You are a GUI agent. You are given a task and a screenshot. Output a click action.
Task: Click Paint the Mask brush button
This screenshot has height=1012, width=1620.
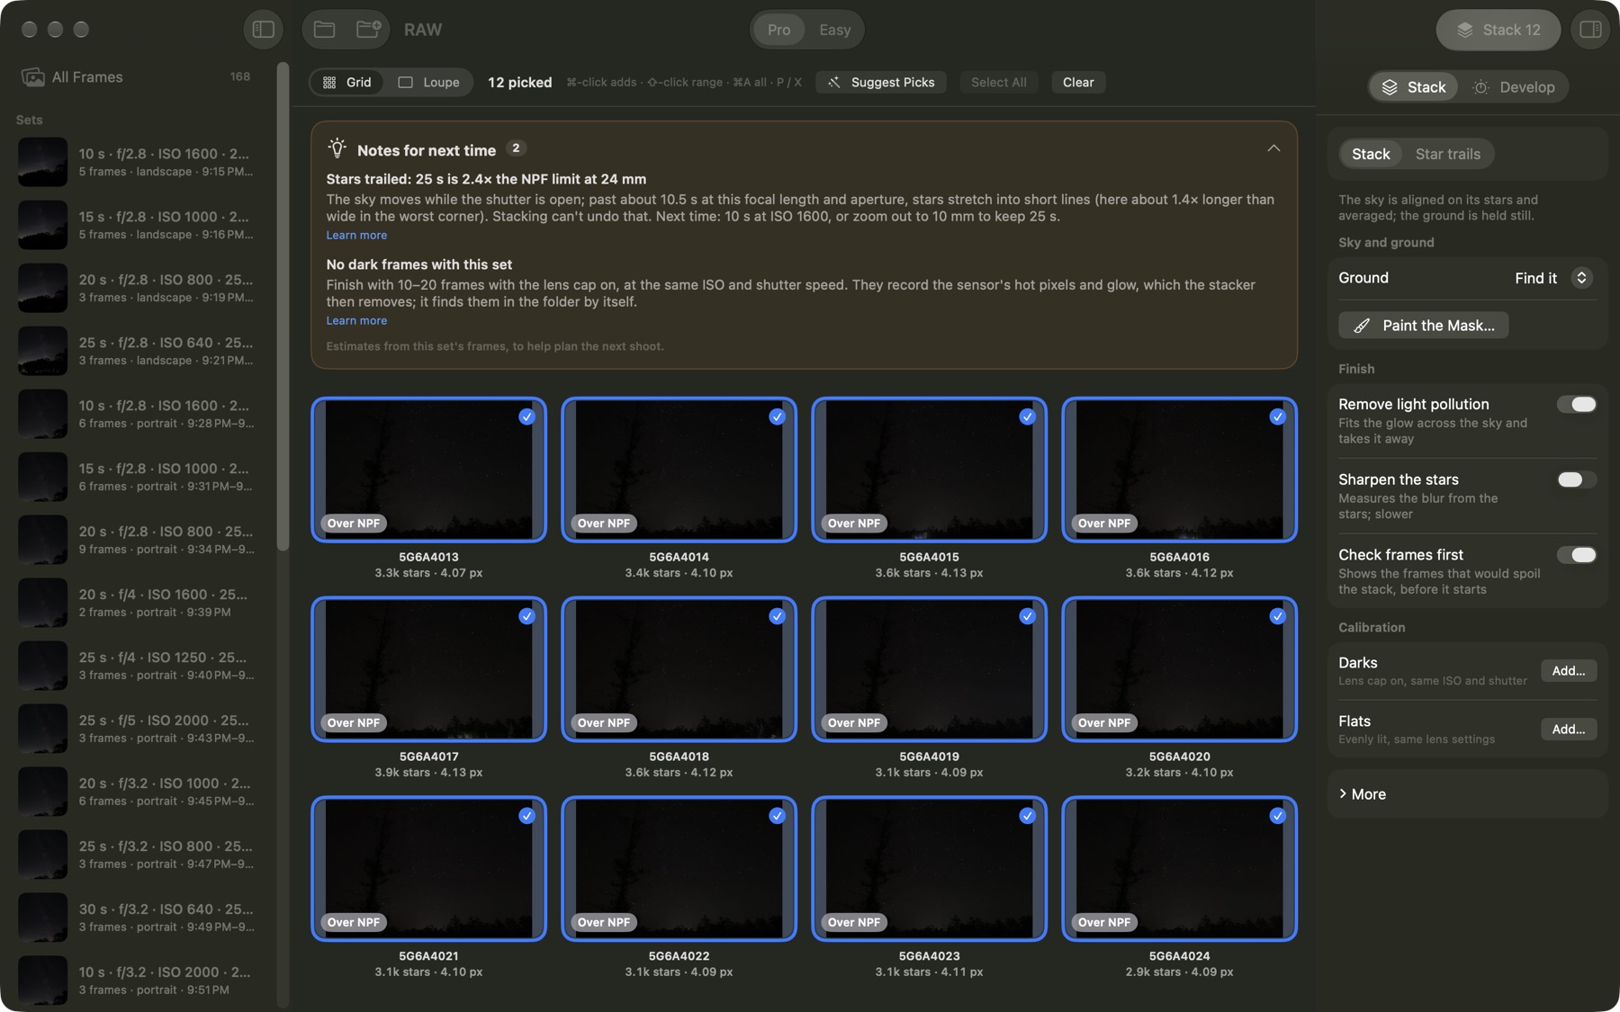[1424, 326]
